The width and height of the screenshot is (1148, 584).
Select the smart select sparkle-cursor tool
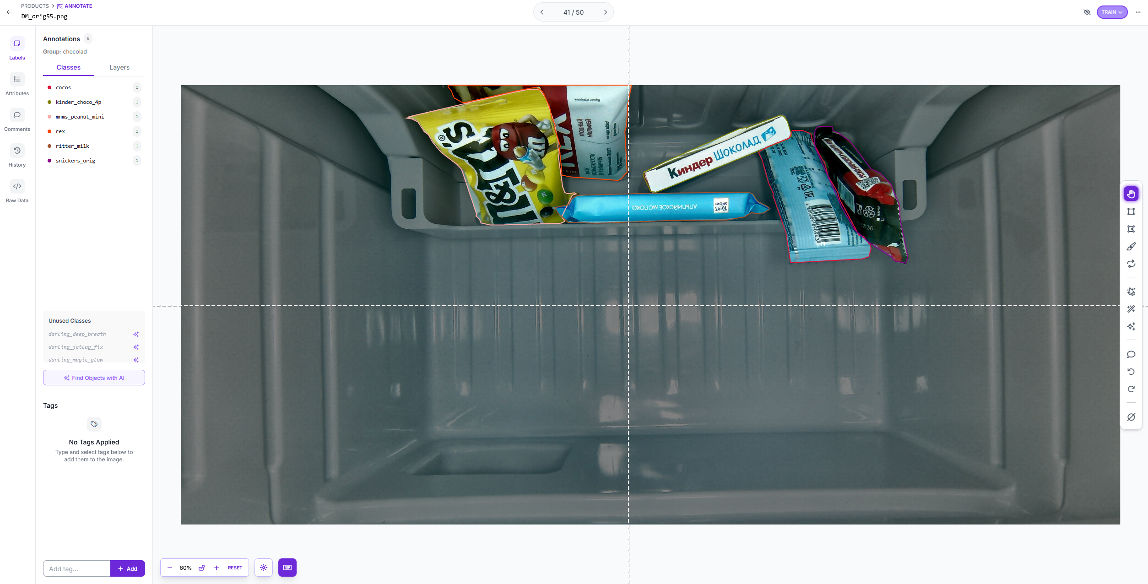click(1131, 292)
